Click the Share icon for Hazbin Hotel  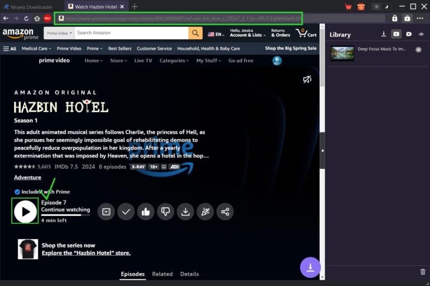pyautogui.click(x=225, y=211)
